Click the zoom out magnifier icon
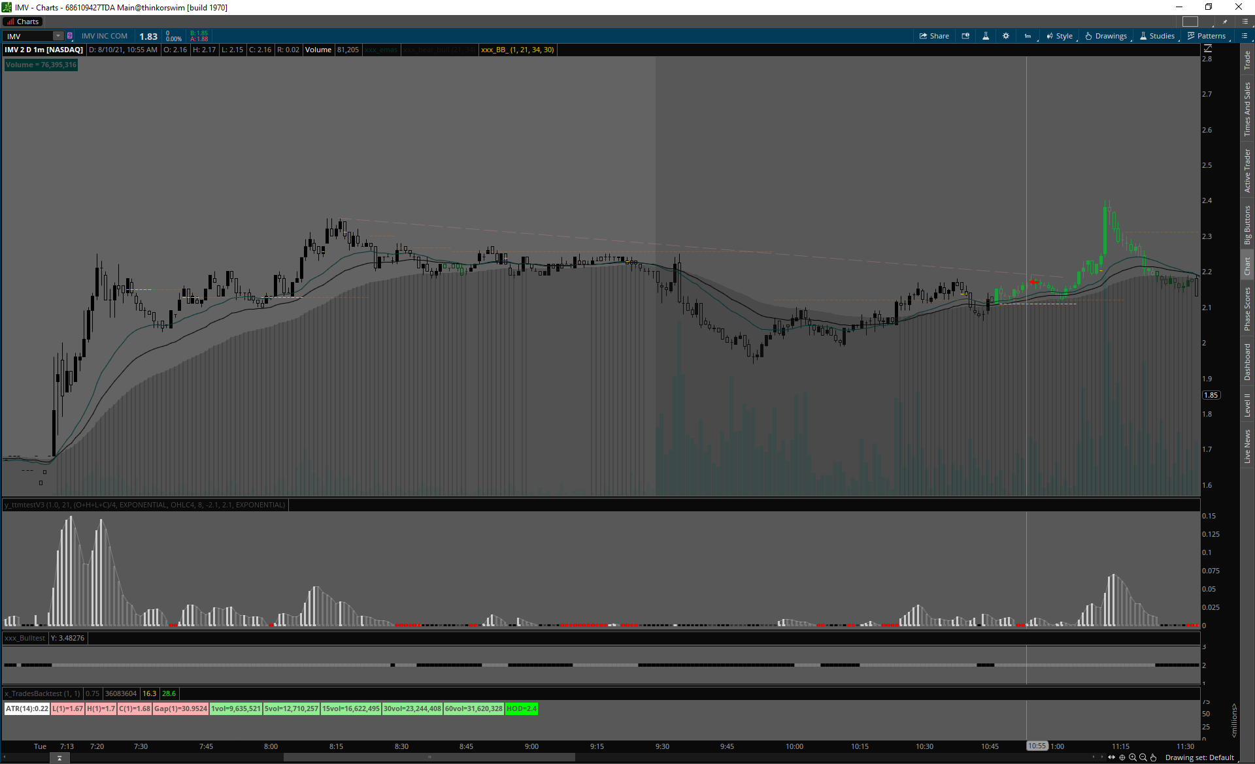Screen dimensions: 1255x764 [x=1143, y=757]
